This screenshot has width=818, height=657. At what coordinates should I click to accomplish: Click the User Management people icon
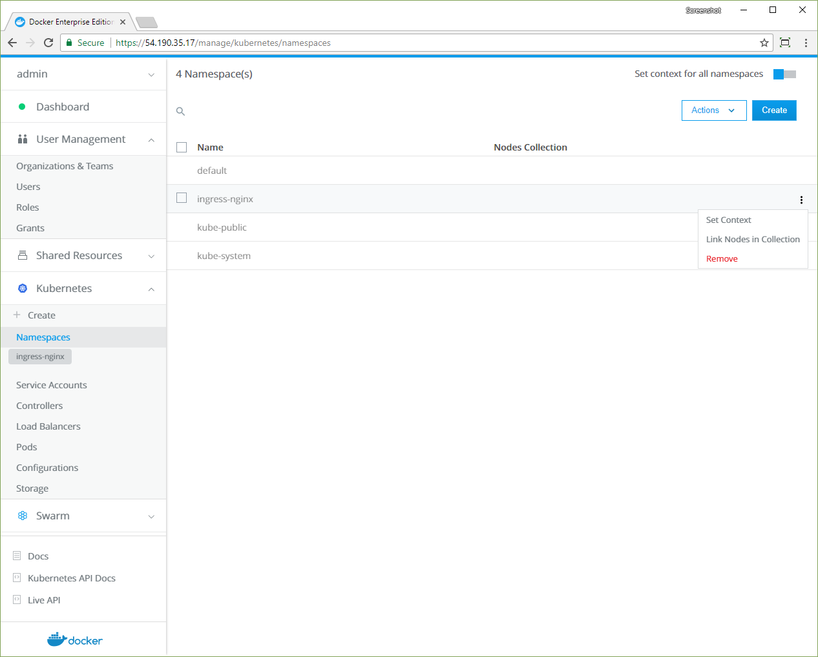[x=23, y=140]
